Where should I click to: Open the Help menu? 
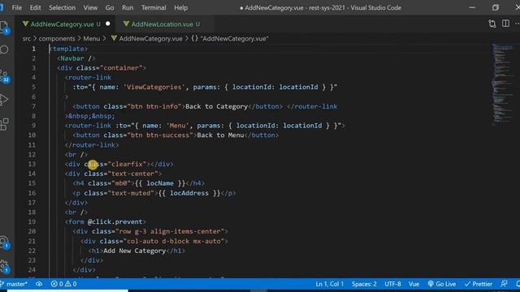point(180,7)
